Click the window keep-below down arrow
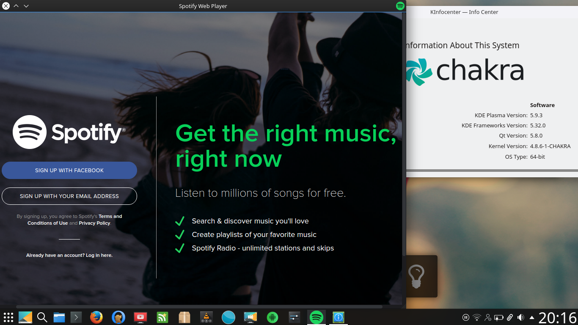 pyautogui.click(x=26, y=6)
